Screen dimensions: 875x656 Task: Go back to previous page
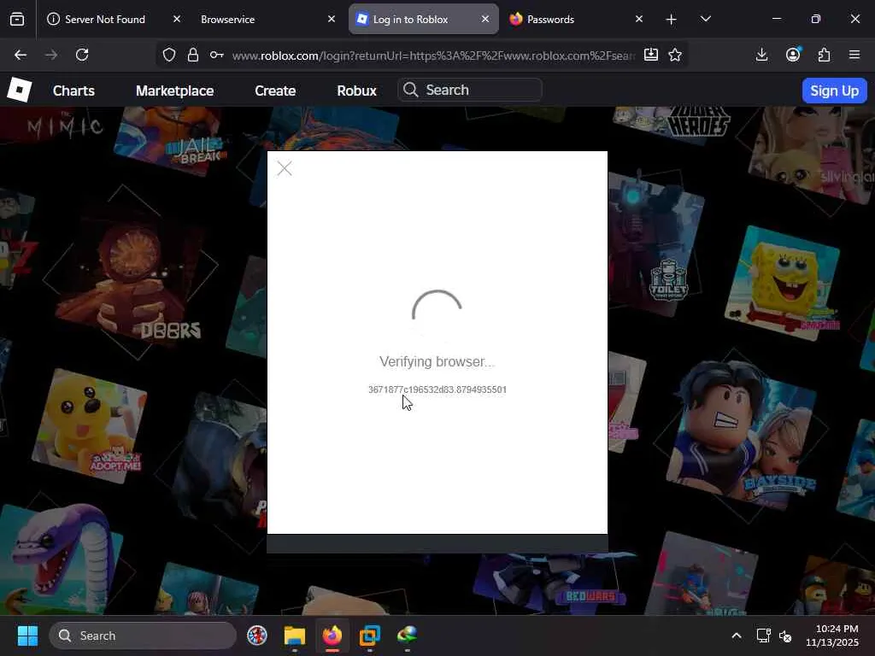(x=21, y=55)
